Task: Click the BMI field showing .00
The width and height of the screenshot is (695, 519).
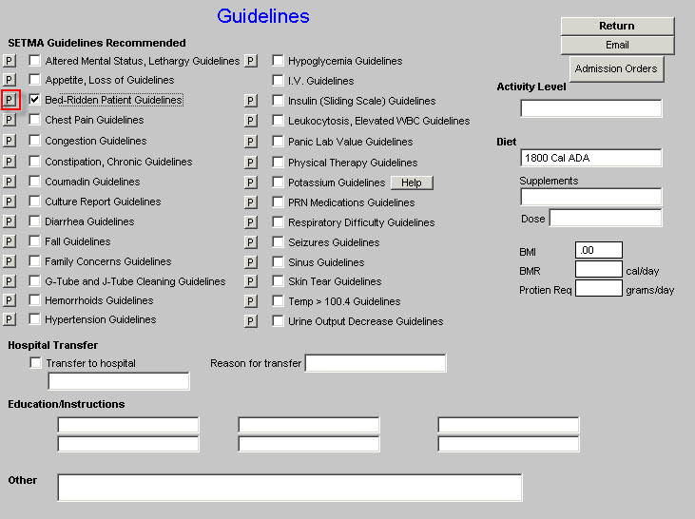Action: coord(599,250)
